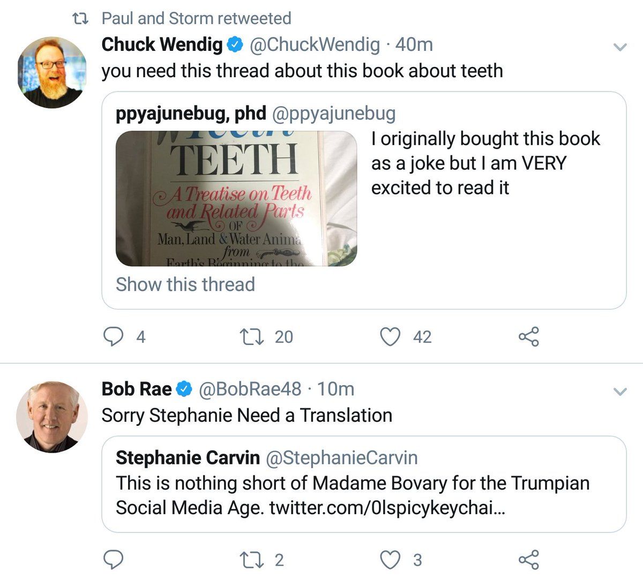This screenshot has height=586, width=643.
Task: Open Bob Rae's profile picture
Action: pos(52,417)
